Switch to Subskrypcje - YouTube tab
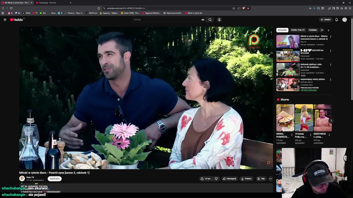This screenshot has width=353, height=198. (49, 3)
